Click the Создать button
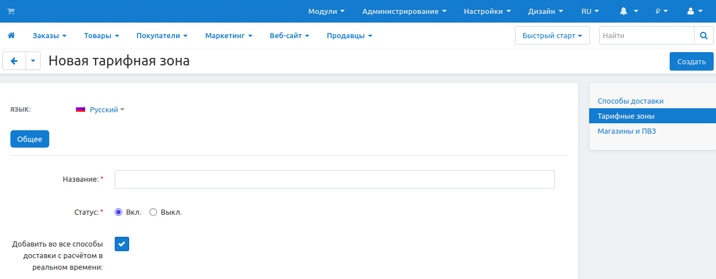 tap(691, 61)
